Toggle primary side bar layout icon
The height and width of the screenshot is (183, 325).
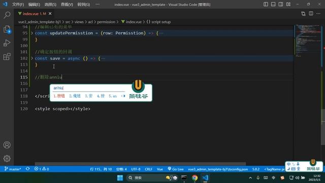pos(266,4)
